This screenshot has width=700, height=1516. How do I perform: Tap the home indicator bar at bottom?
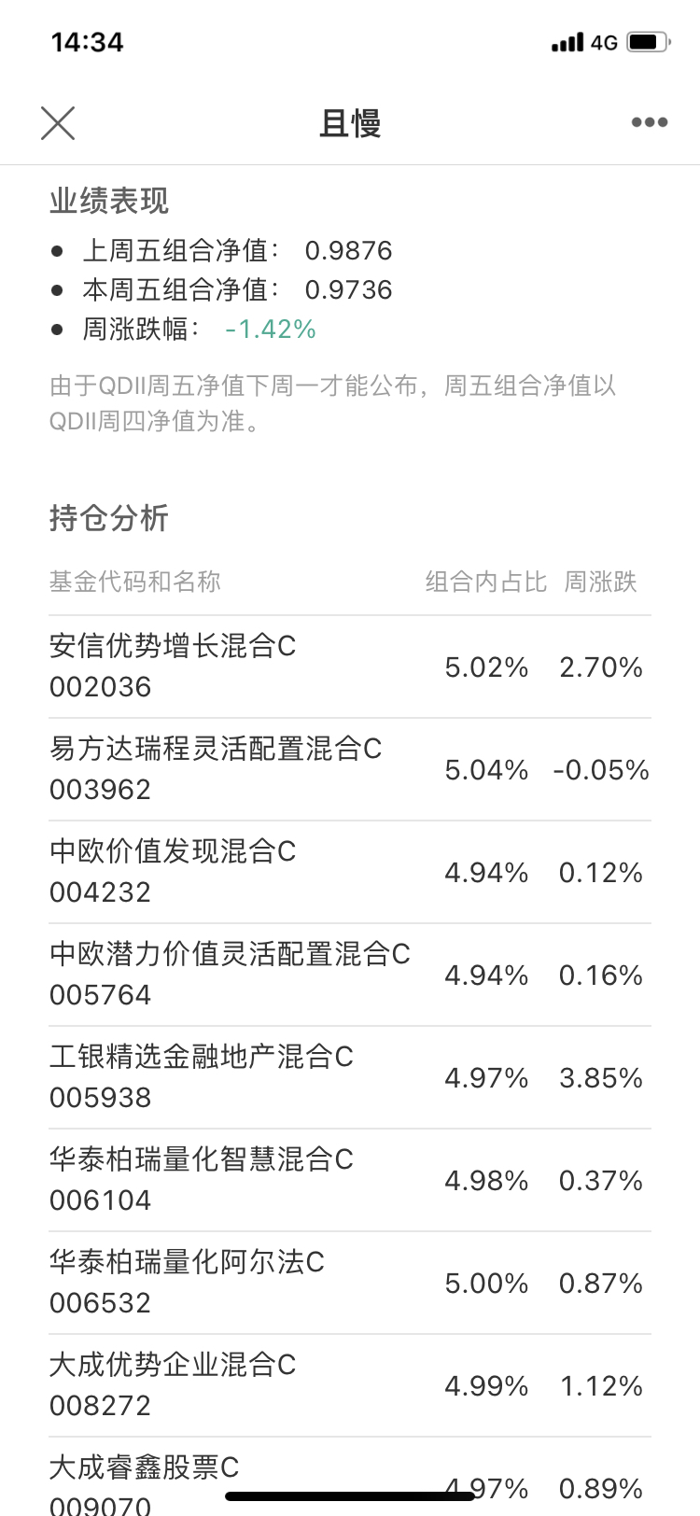click(350, 1496)
